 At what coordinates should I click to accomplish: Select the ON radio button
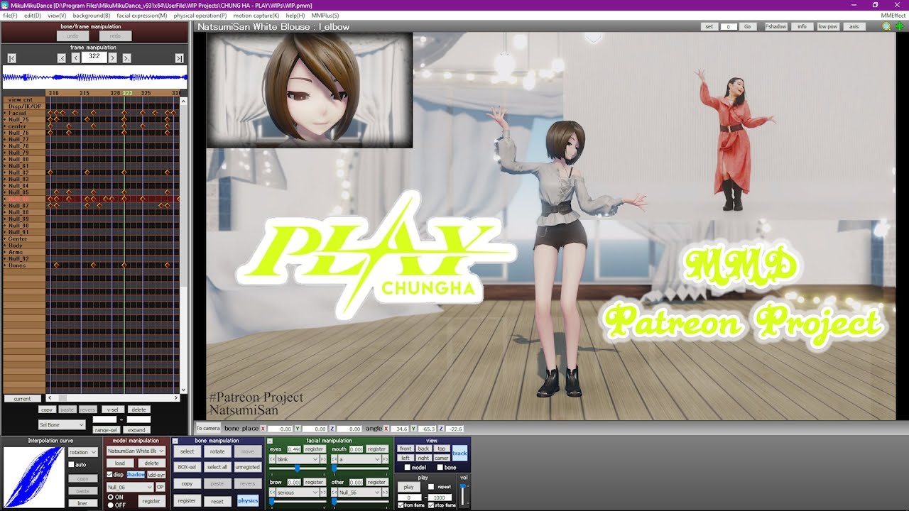[110, 497]
